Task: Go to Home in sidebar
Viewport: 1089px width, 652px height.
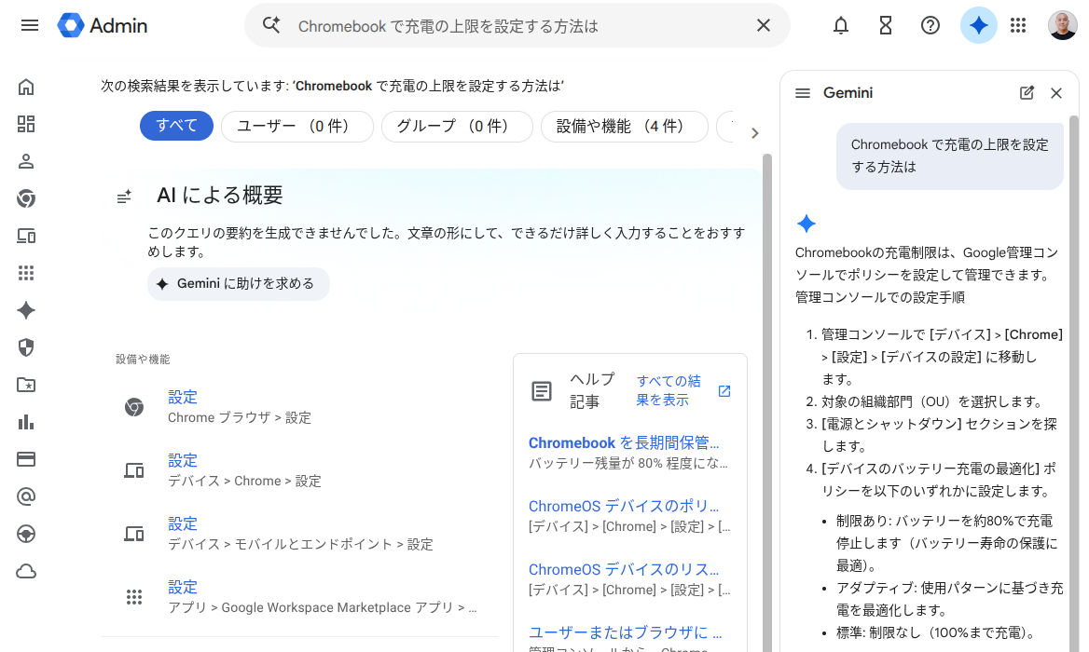Action: point(26,87)
